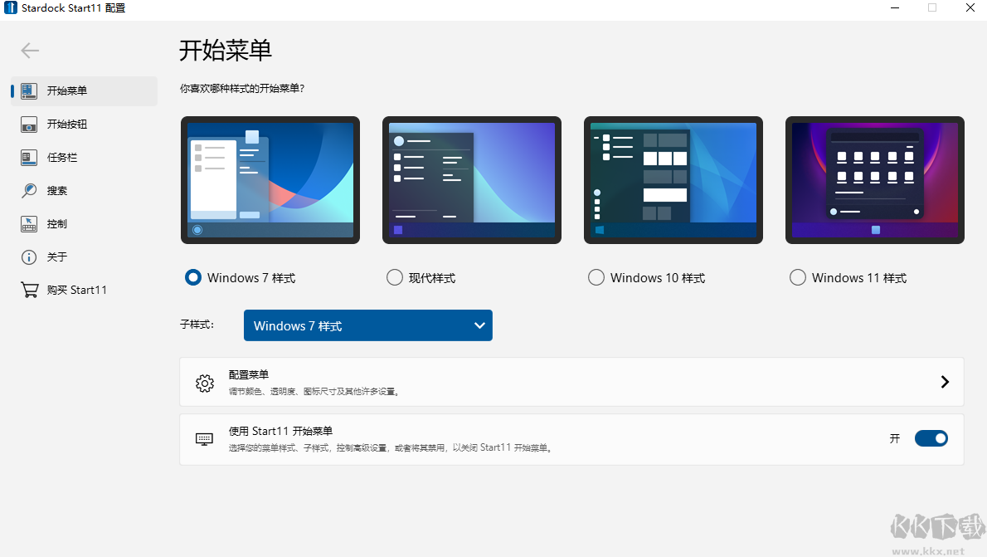987x557 pixels.
Task: Click the keyboard icon next to 使用 Start11 开始菜单
Action: pyautogui.click(x=204, y=438)
